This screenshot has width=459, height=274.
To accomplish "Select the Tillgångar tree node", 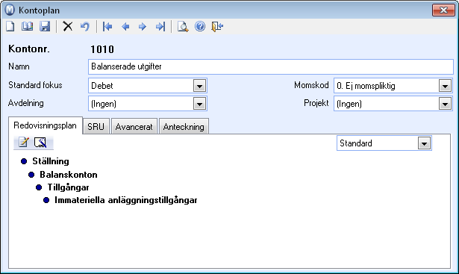I will [68, 187].
